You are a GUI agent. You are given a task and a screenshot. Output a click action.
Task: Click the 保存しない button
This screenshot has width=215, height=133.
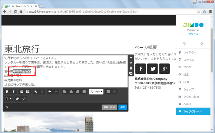tap(109, 107)
